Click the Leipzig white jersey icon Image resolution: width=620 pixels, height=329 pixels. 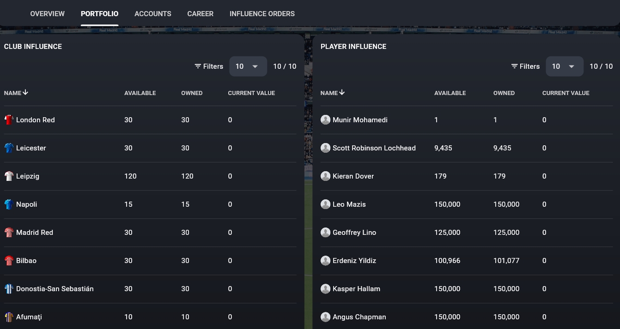pyautogui.click(x=9, y=176)
